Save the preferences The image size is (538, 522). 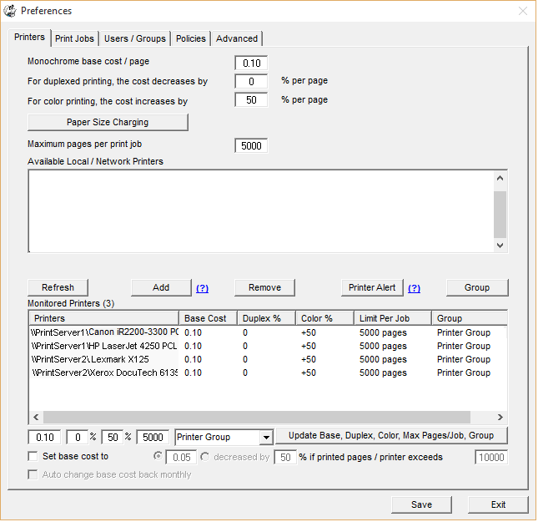[422, 505]
